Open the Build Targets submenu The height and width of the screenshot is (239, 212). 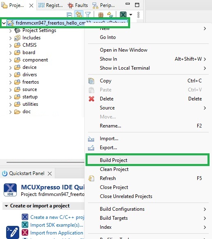point(148,218)
